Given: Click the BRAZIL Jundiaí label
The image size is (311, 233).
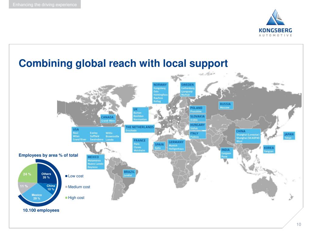Looking at the screenshot, I should [x=129, y=173].
